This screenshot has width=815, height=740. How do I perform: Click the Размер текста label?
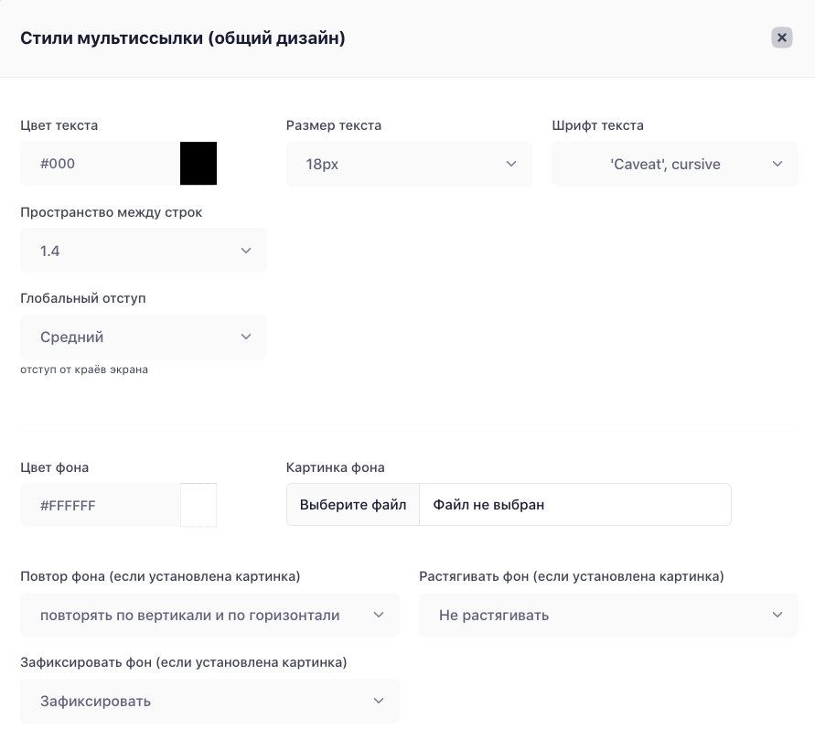tap(334, 125)
